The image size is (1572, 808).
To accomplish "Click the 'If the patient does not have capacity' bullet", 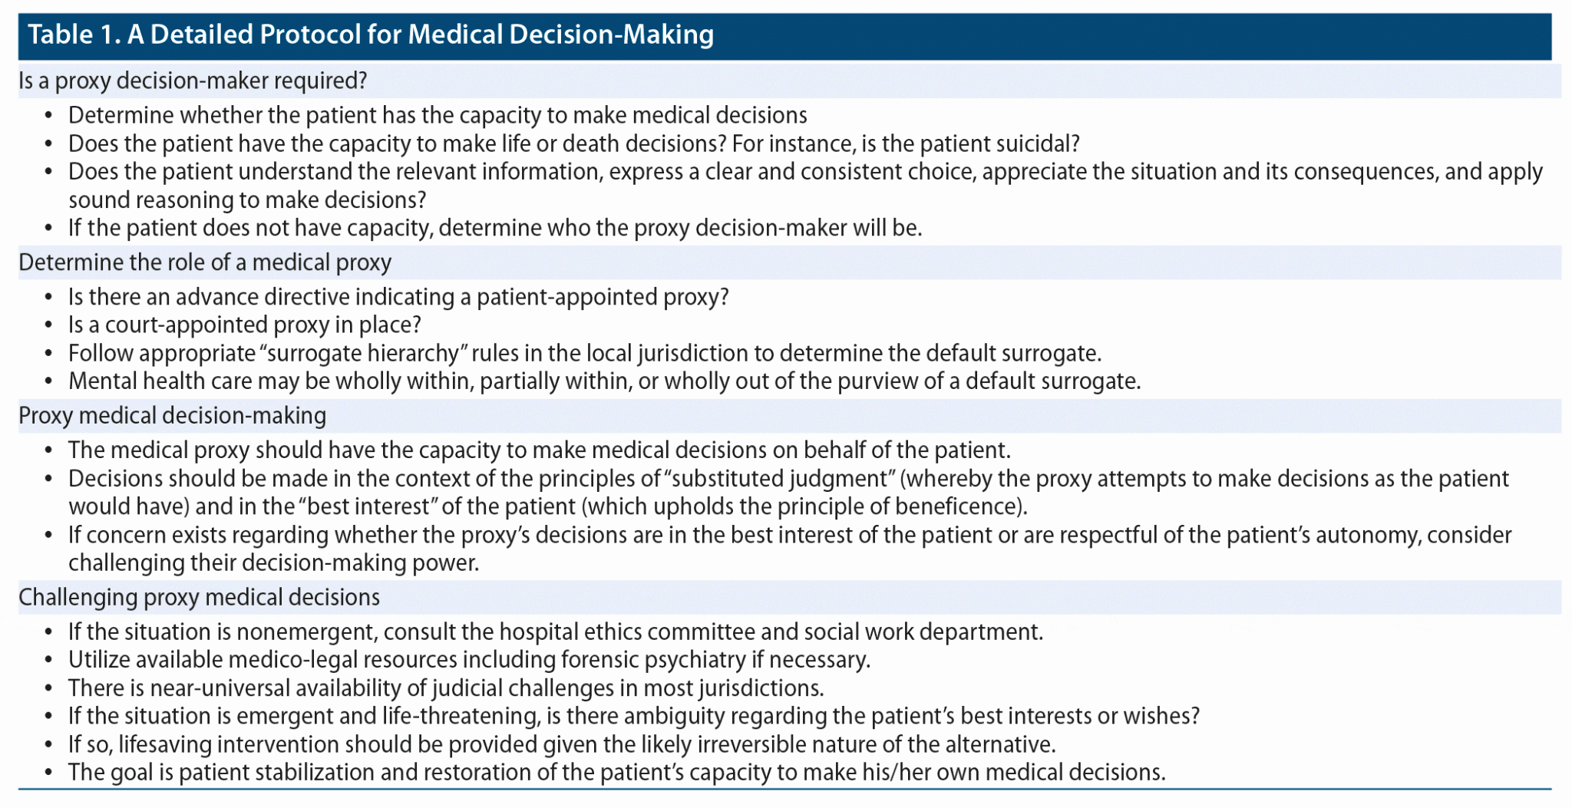I will pyautogui.click(x=495, y=228).
